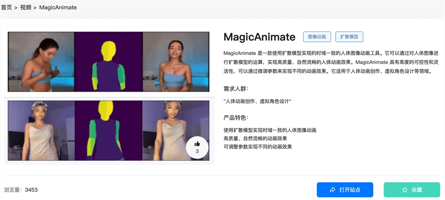The image size is (445, 200).
Task: Click MagicAnimate in the breadcrumb trail
Action: tap(58, 8)
